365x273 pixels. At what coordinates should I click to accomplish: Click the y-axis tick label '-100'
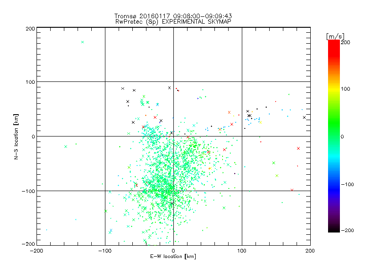coord(28,191)
